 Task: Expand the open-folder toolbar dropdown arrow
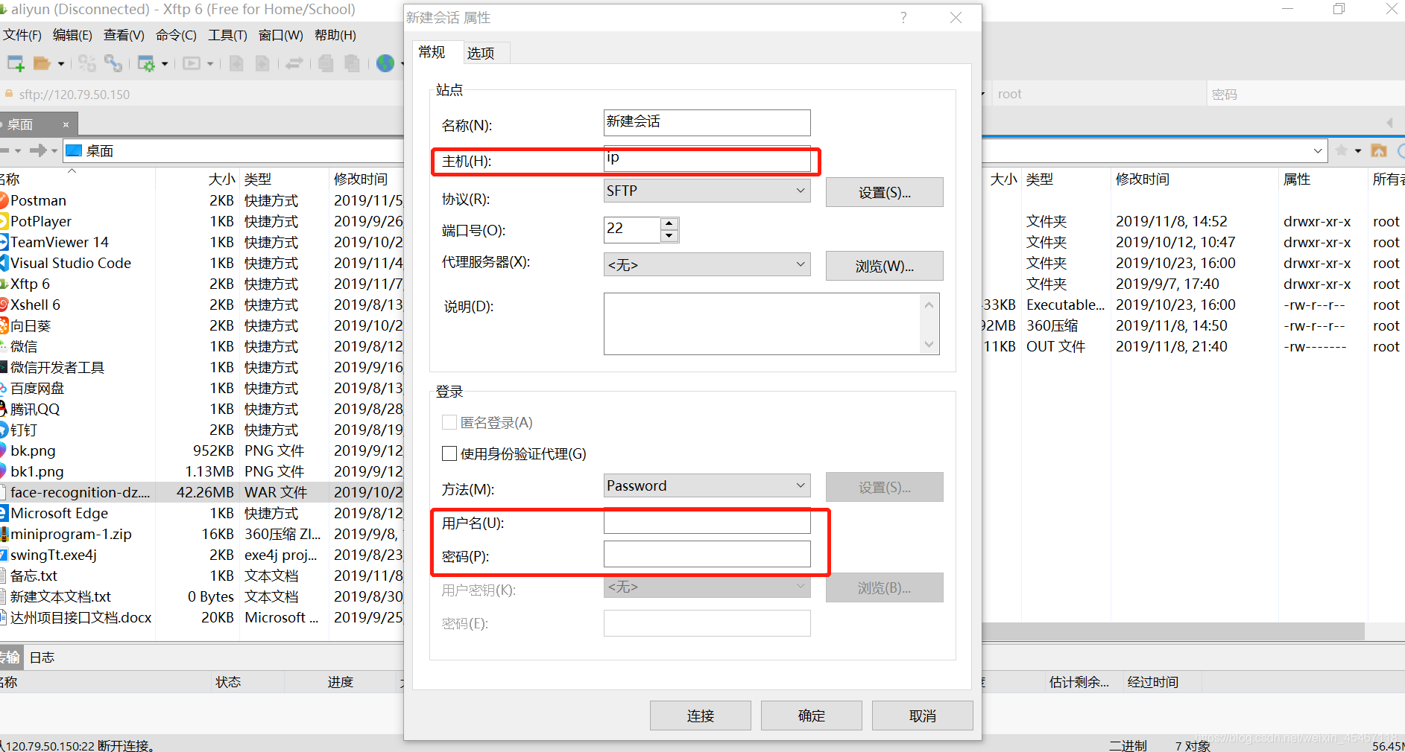click(61, 64)
